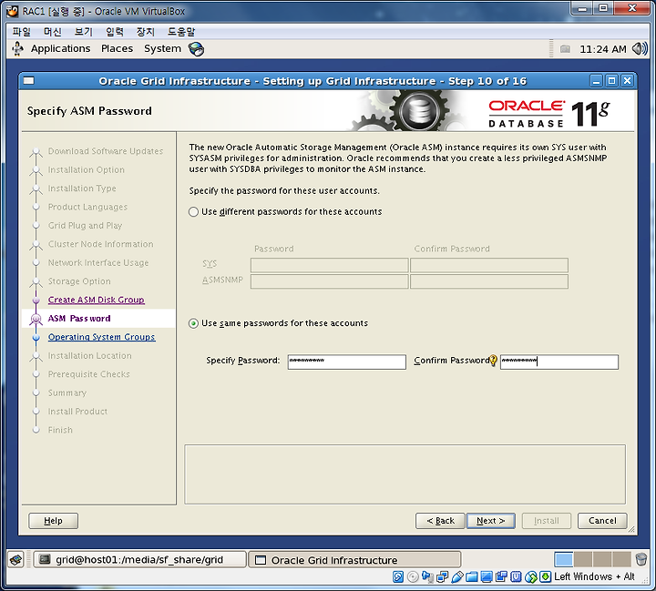Open VirtualBox 파일 menu

(x=21, y=32)
